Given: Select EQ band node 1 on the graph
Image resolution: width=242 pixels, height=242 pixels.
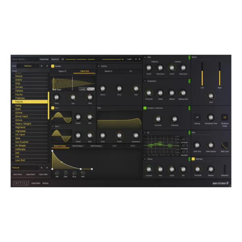Looking at the screenshot, I should [150, 145].
